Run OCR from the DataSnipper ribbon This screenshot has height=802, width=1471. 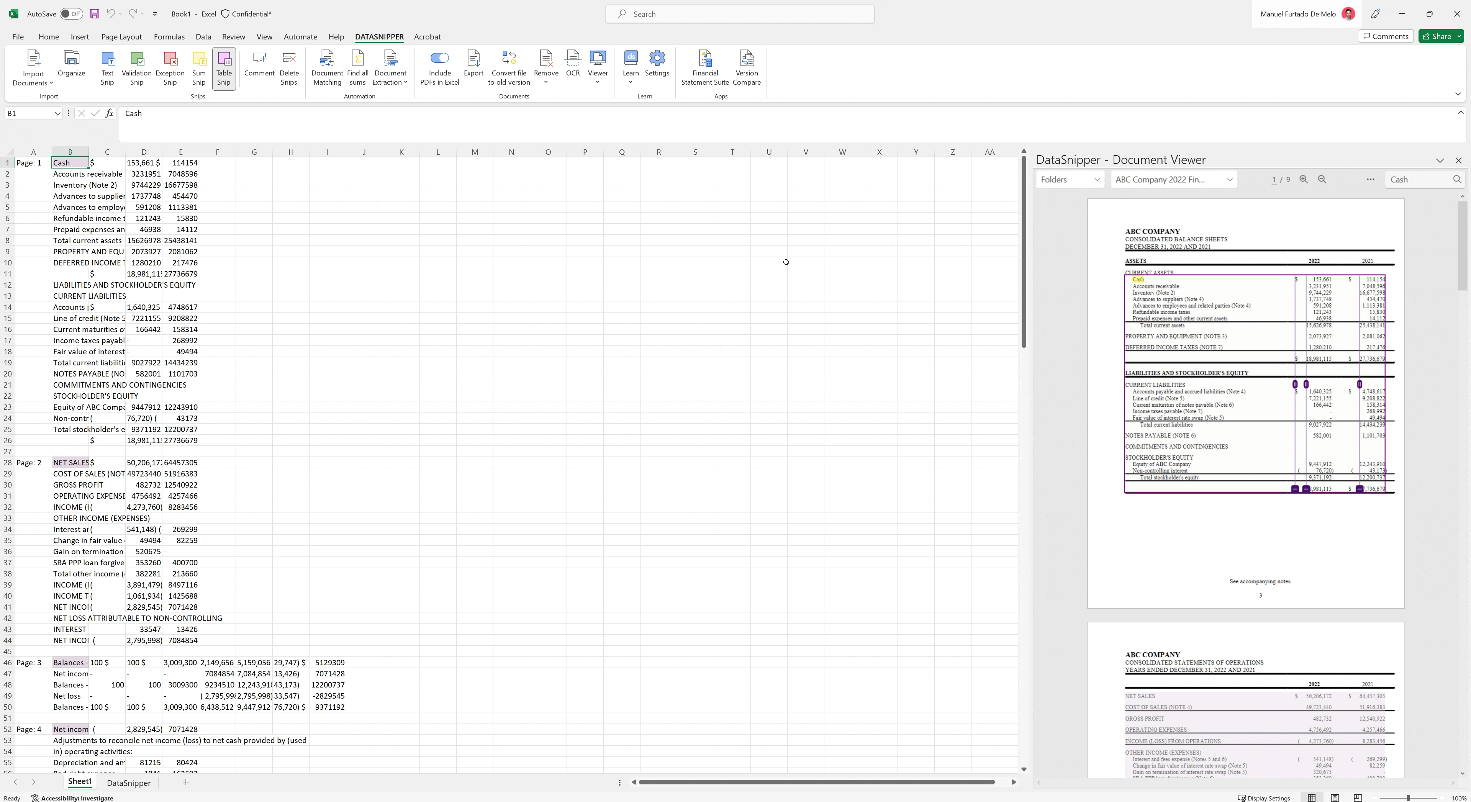pyautogui.click(x=572, y=68)
